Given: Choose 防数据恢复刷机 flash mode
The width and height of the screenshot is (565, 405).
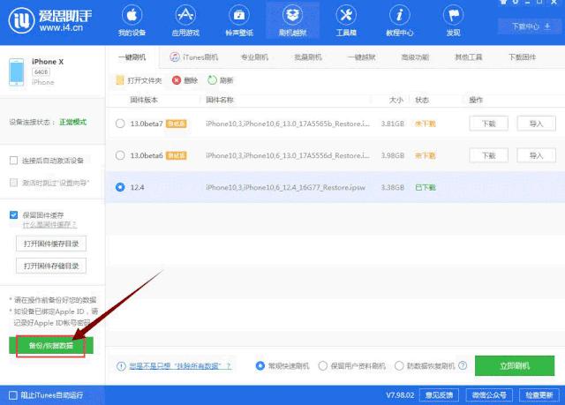Looking at the screenshot, I should [399, 366].
